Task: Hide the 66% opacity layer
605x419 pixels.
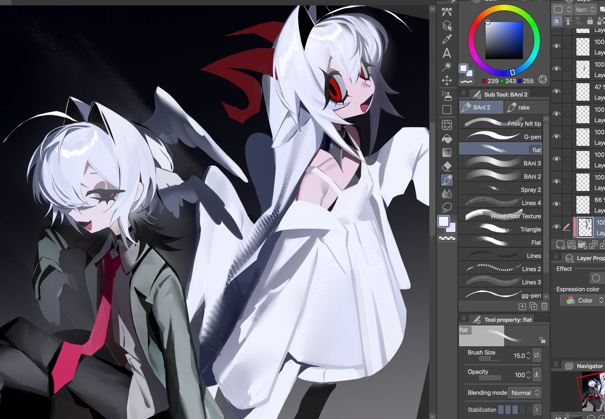Action: click(557, 204)
